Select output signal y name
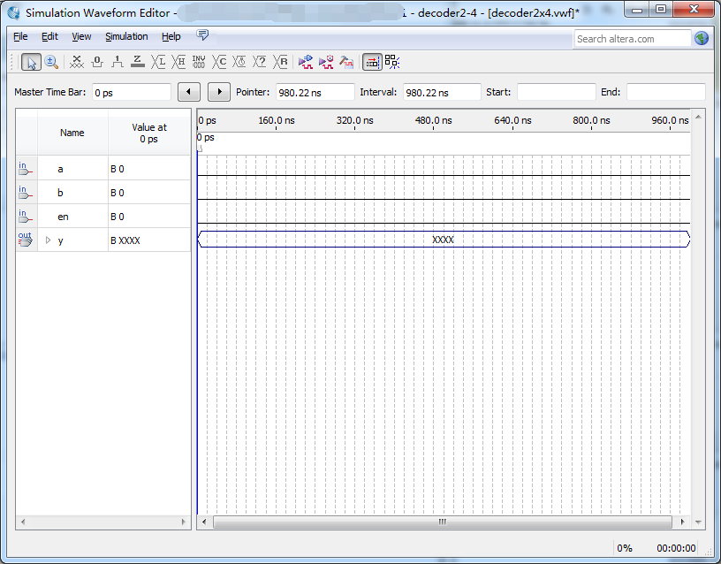Image resolution: width=721 pixels, height=564 pixels. point(60,240)
